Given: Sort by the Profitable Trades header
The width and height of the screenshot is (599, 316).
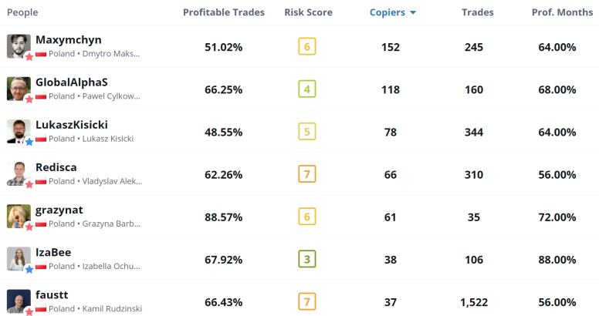Looking at the screenshot, I should [223, 12].
